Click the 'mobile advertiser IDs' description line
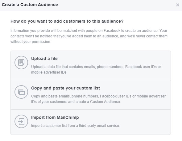 (x=49, y=72)
